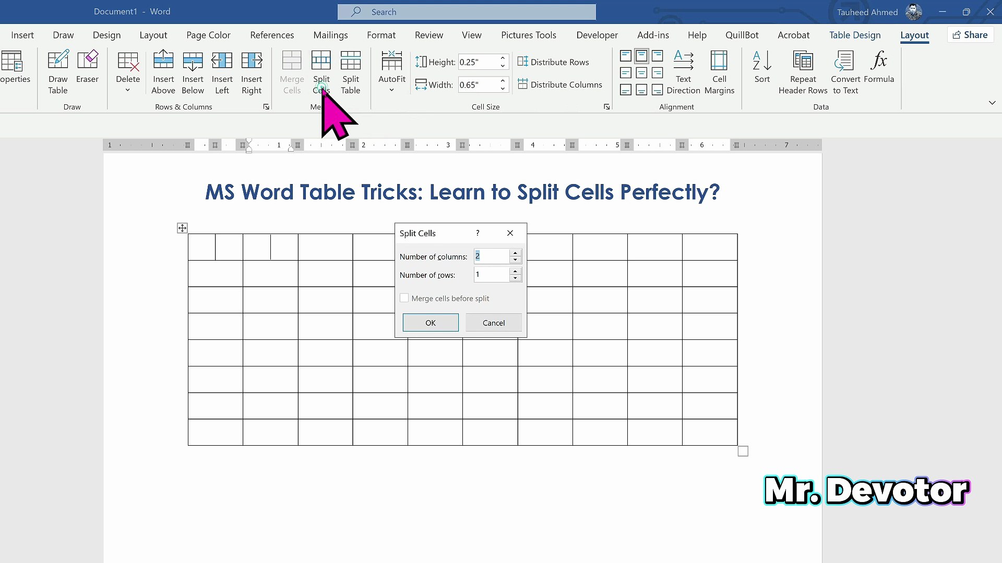Open the Mailings ribbon tab
Image resolution: width=1002 pixels, height=563 pixels.
[x=330, y=35]
